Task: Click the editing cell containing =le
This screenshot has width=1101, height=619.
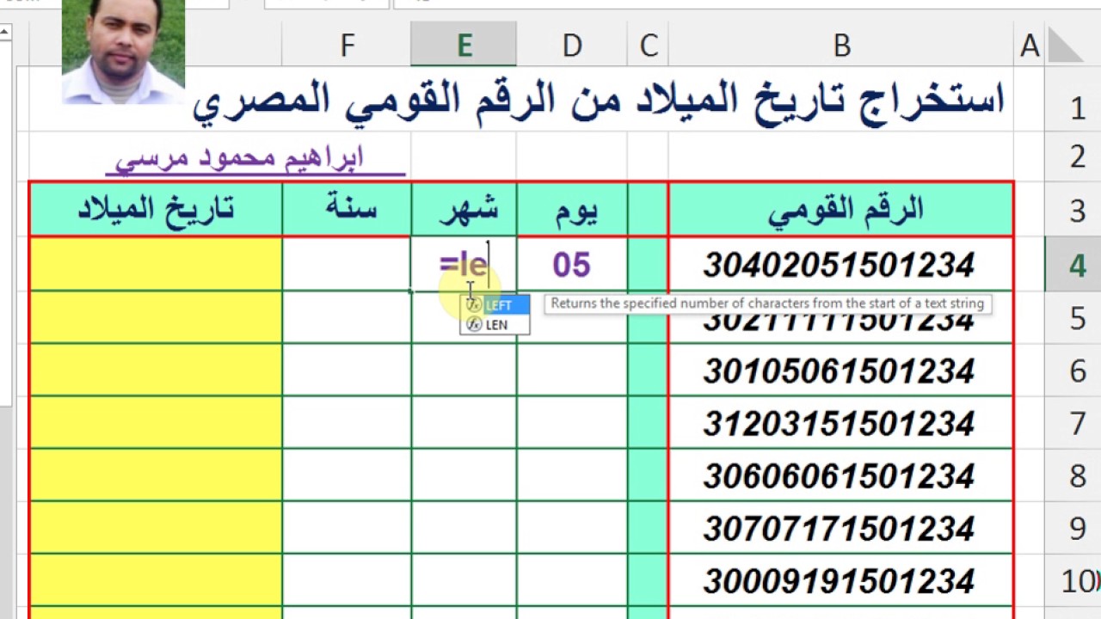Action: [464, 265]
